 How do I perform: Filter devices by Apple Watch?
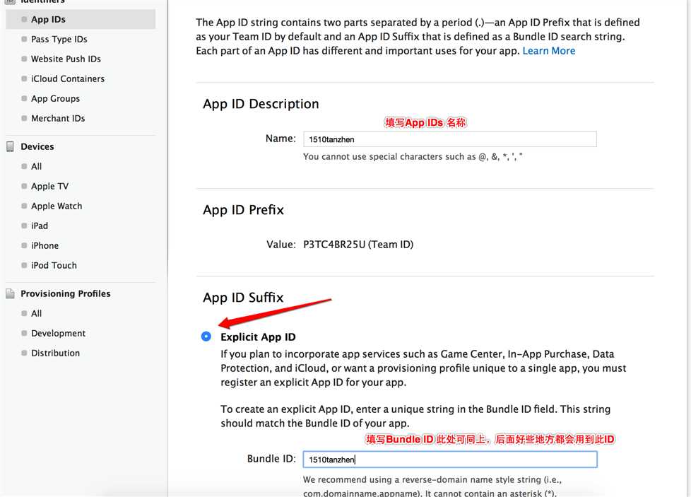tap(57, 206)
